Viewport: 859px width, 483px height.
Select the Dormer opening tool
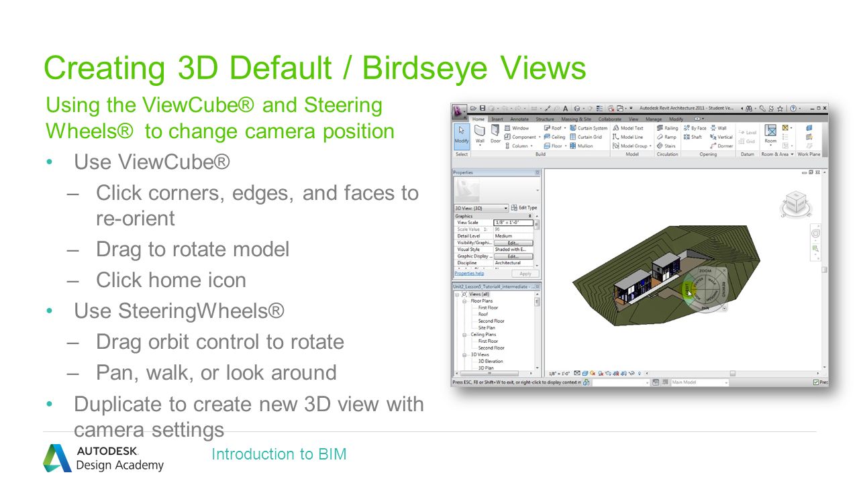pyautogui.click(x=721, y=146)
